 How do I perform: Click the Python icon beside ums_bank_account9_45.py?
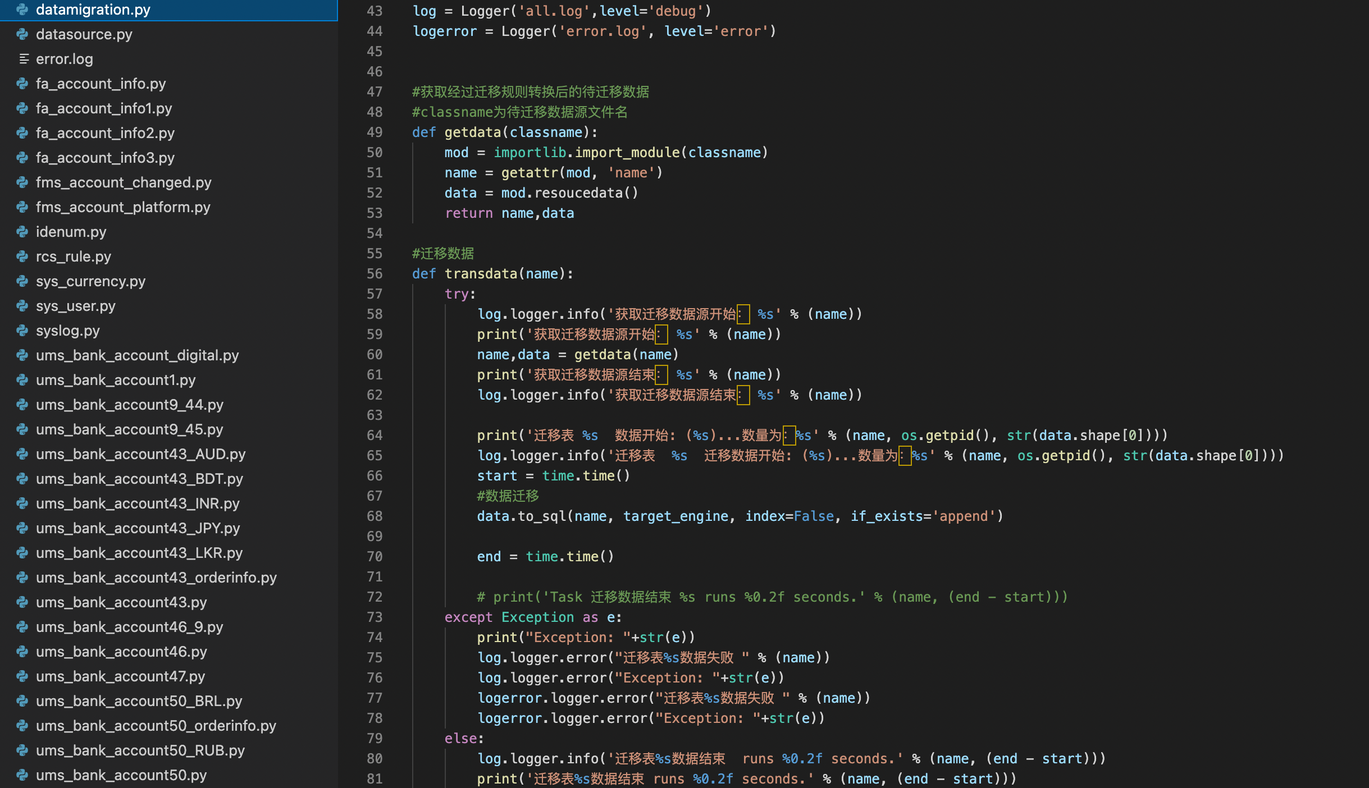pyautogui.click(x=22, y=429)
